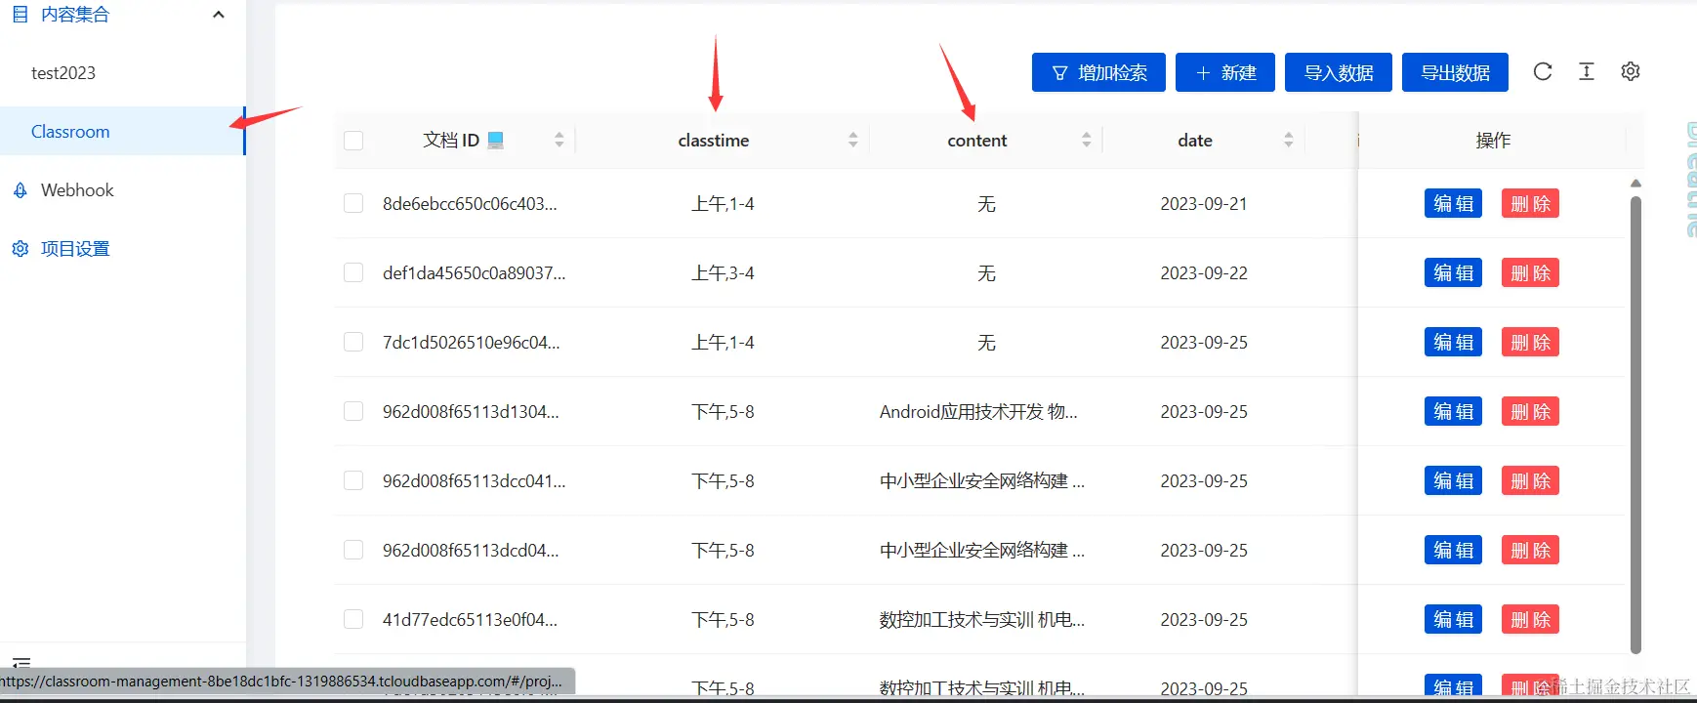
Task: Click the 操作 column header
Action: point(1493,140)
